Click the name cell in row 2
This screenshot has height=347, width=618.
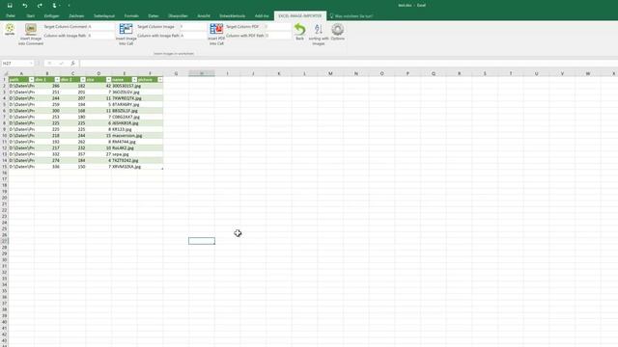125,86
